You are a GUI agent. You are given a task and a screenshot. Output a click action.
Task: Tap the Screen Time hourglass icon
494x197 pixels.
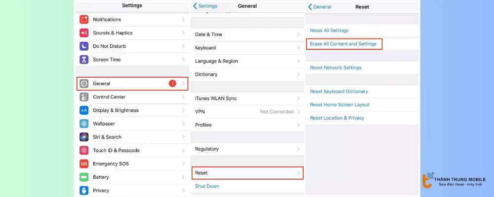[84, 60]
